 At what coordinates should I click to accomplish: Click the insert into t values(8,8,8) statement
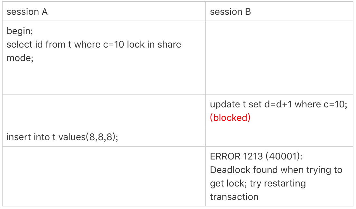62,137
